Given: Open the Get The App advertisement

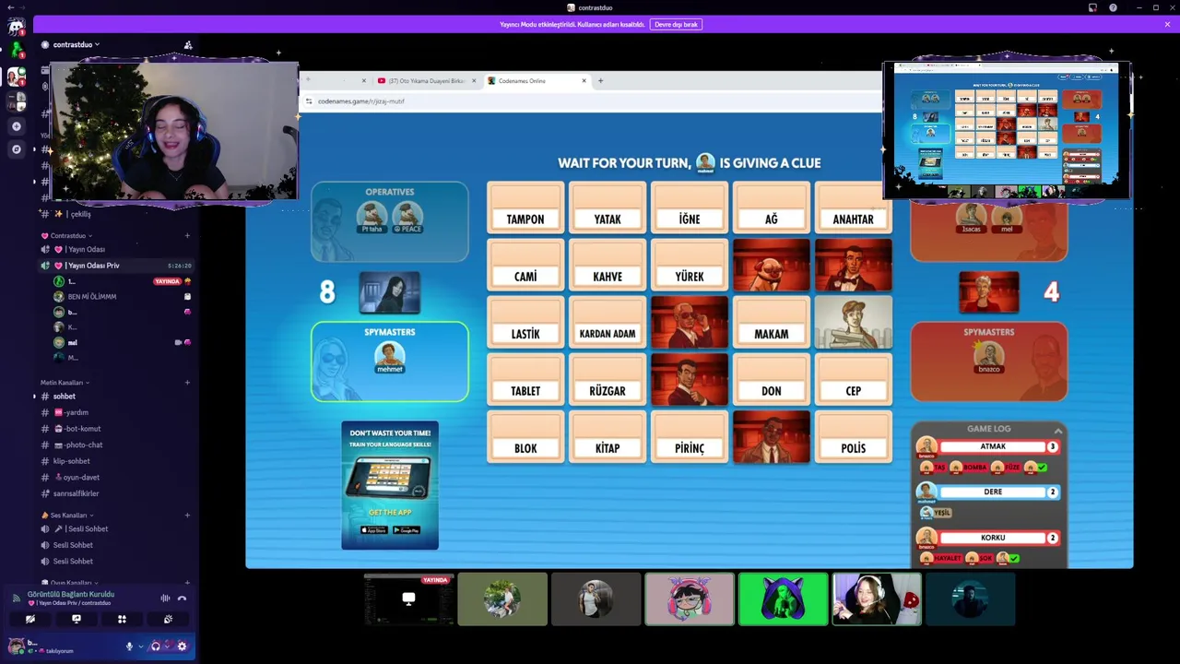Looking at the screenshot, I should point(390,485).
